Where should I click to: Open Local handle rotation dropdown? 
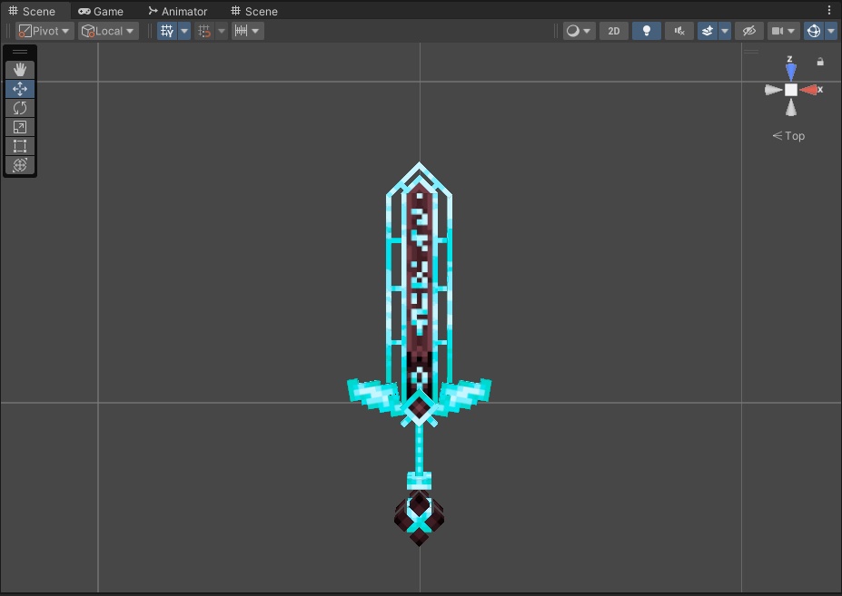pos(108,31)
